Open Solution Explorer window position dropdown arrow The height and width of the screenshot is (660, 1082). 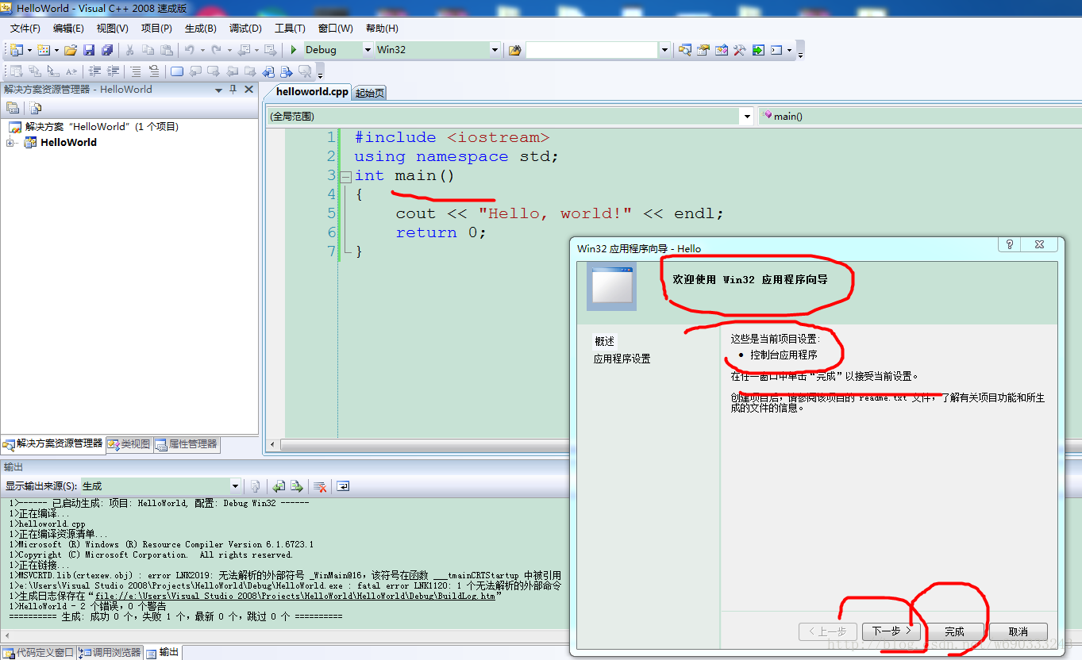tap(218, 90)
